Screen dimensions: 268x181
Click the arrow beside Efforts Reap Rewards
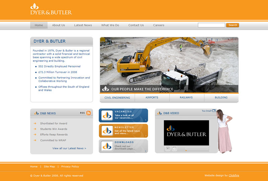pos(35,135)
